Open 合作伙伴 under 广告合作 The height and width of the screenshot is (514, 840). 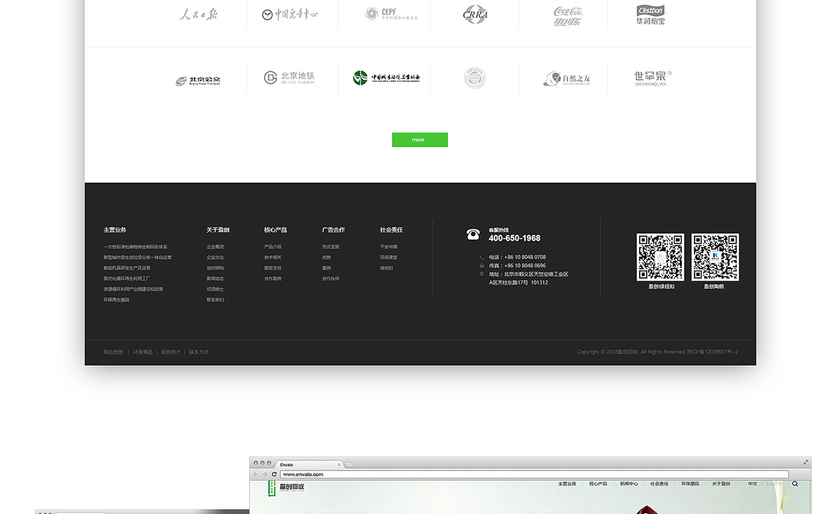pos(331,278)
